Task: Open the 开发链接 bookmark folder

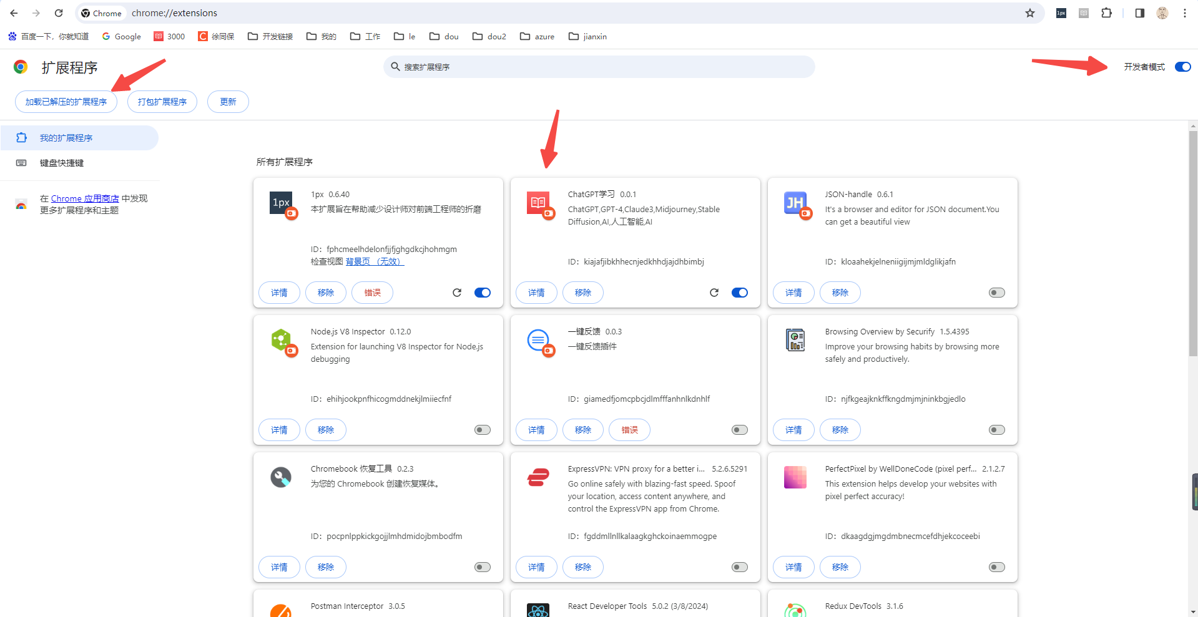Action: click(x=270, y=37)
